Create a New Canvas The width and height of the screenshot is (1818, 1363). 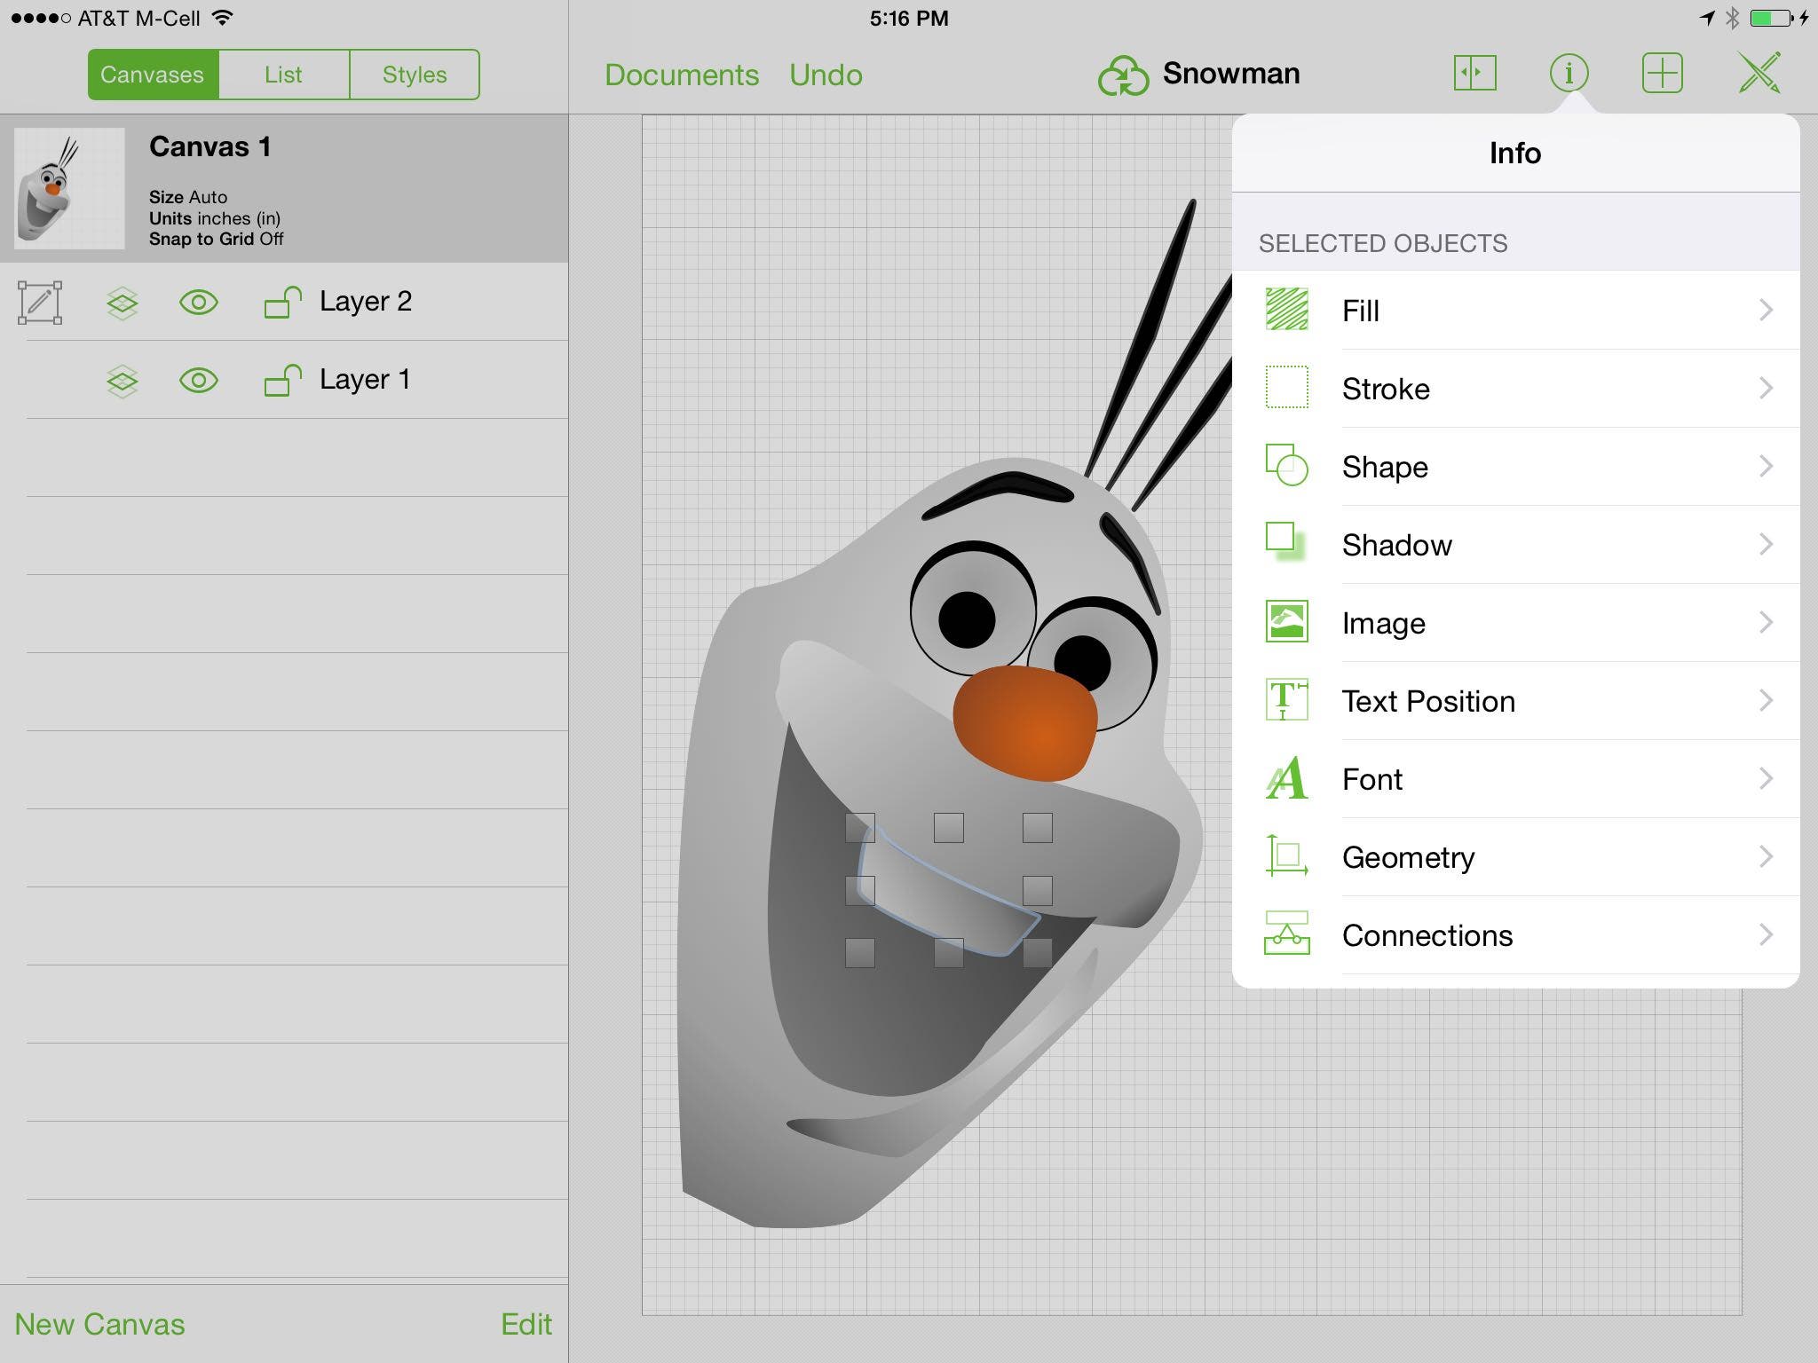click(x=99, y=1324)
